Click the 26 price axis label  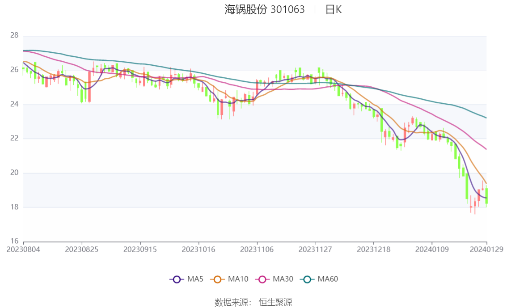click(14, 70)
